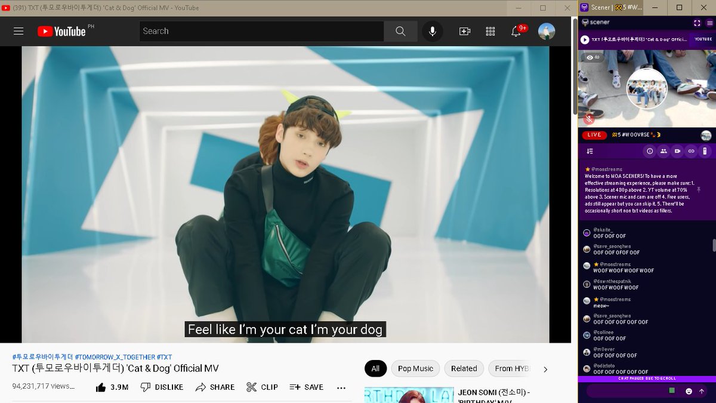This screenshot has width=716, height=403.
Task: Click the green square icon in chat input
Action: 672,390
